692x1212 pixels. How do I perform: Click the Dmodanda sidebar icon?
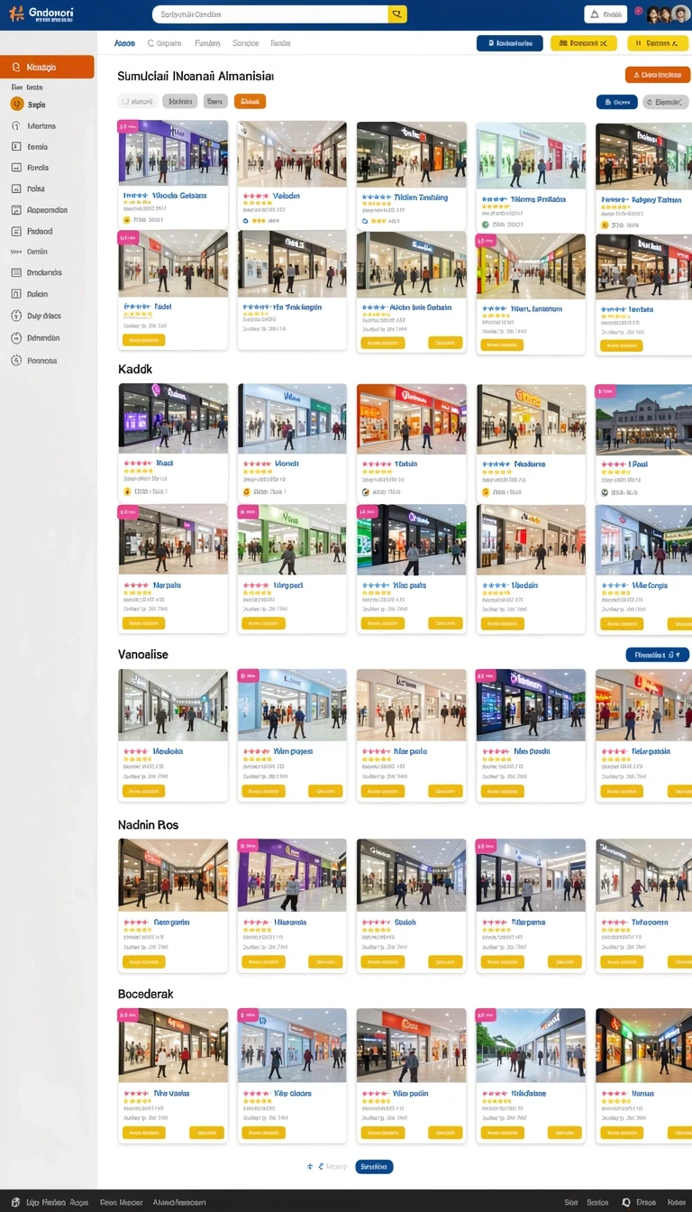16,272
